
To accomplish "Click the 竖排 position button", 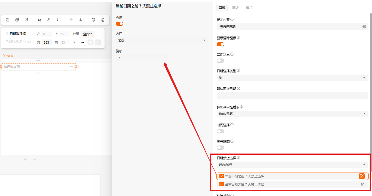I will click(87, 34).
